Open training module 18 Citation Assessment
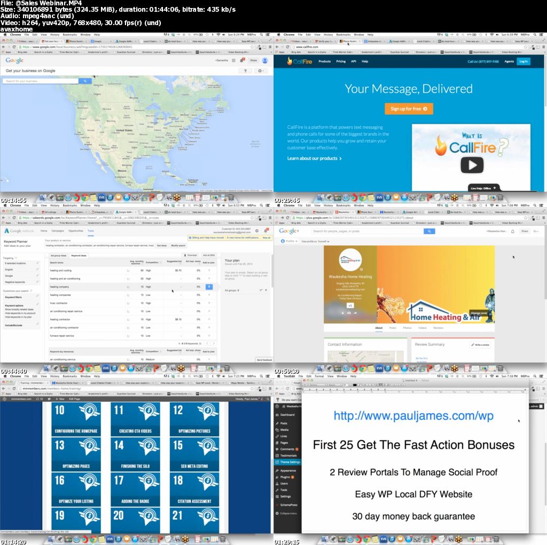547x545 pixels. coord(194,489)
